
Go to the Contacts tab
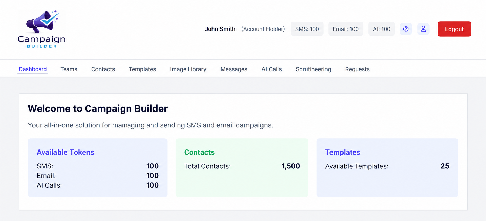tap(103, 69)
